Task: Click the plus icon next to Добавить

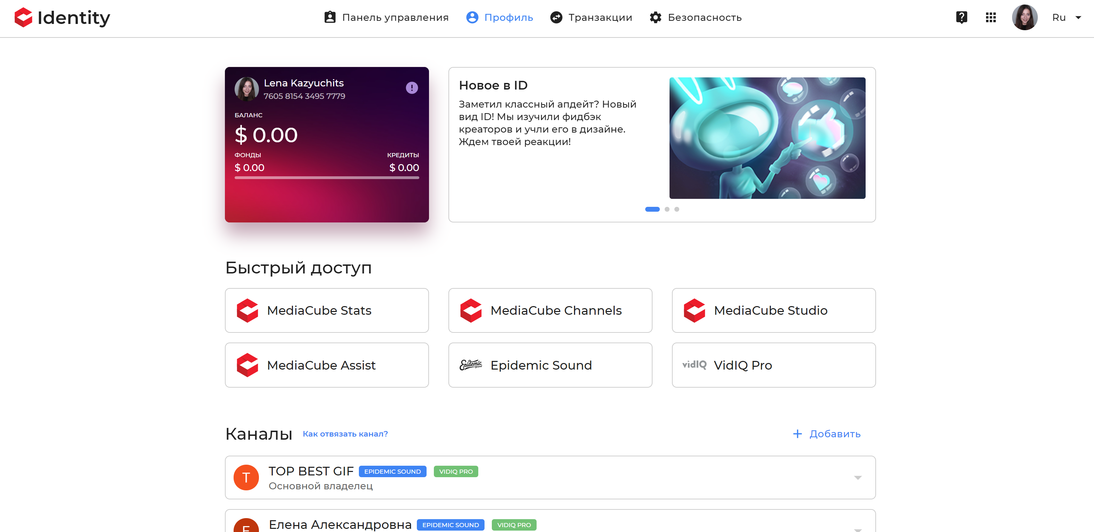Action: [x=798, y=434]
